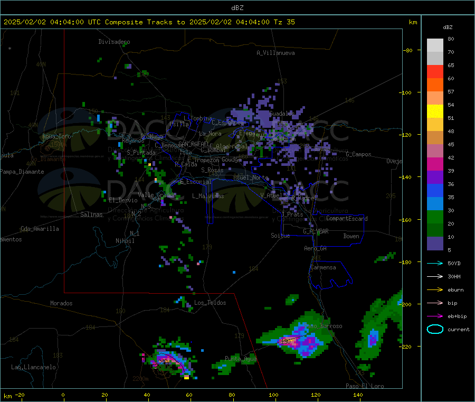
Task: Click the 'Composite Tracks to' header text
Action: [x=145, y=22]
